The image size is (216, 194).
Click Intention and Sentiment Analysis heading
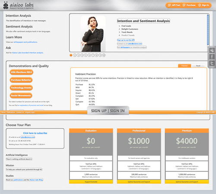143,21
